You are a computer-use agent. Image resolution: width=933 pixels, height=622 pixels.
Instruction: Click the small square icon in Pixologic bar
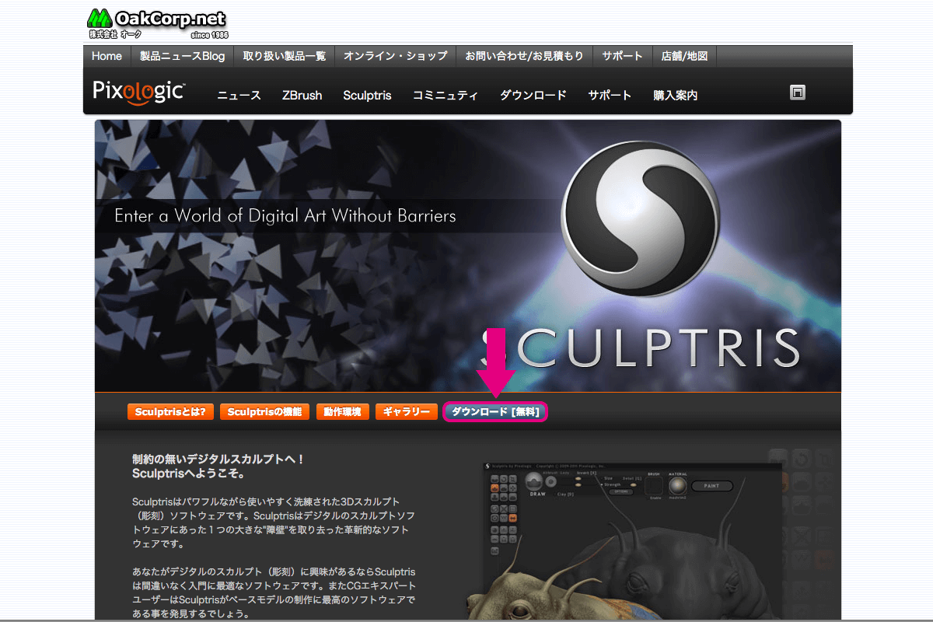797,93
